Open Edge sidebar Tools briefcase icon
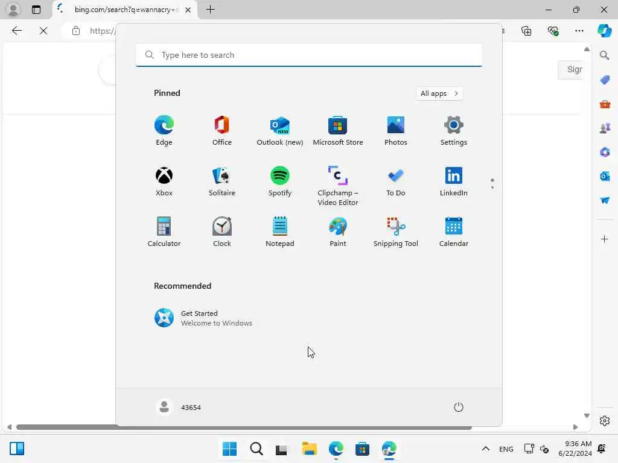The width and height of the screenshot is (618, 463). pos(604,104)
